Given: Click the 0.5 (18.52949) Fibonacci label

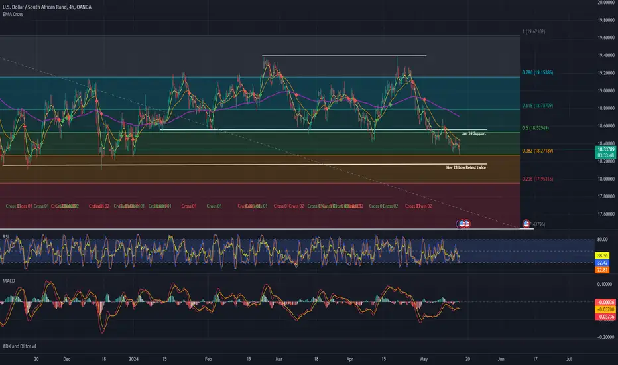Looking at the screenshot, I should [535, 128].
